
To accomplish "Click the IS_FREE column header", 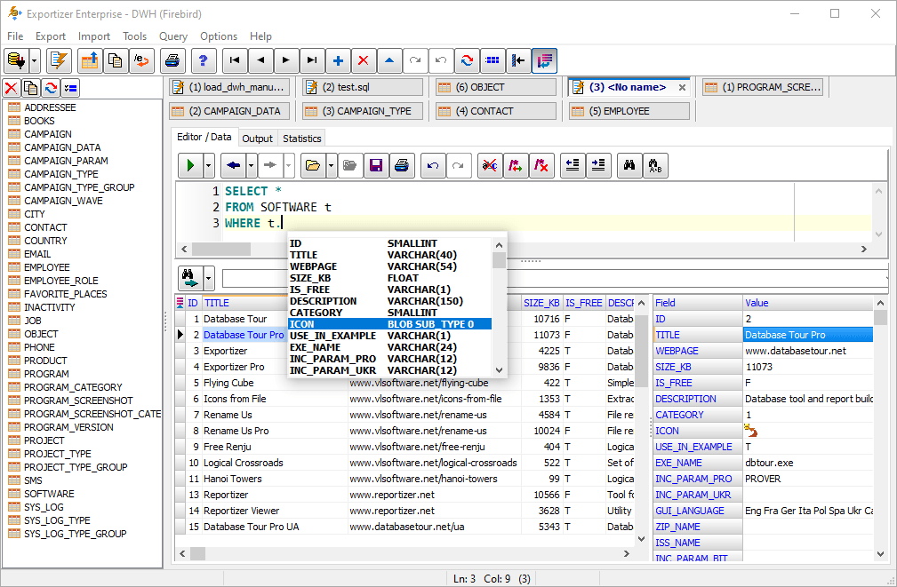I will (x=583, y=303).
